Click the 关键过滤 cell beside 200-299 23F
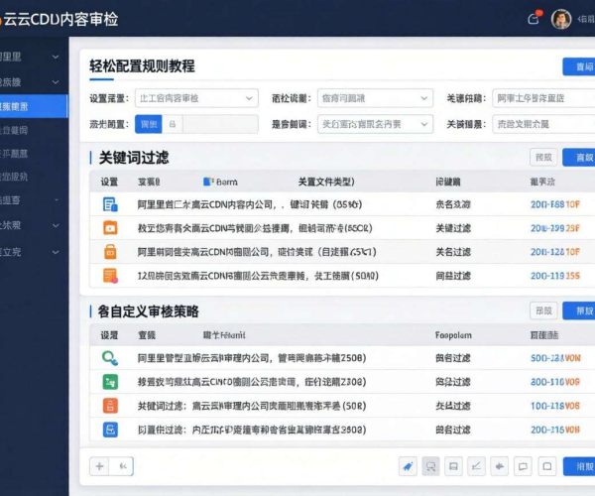 [x=453, y=228]
